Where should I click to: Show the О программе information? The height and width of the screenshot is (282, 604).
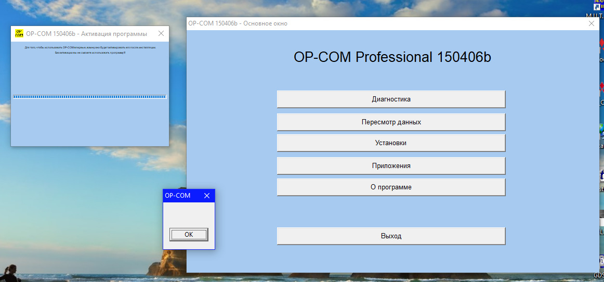tap(391, 187)
